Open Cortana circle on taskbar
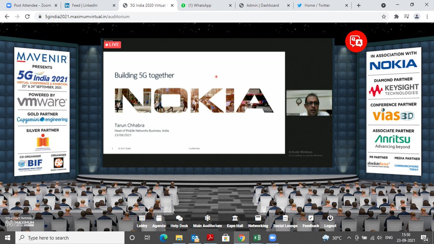The image size is (434, 244). [x=132, y=237]
